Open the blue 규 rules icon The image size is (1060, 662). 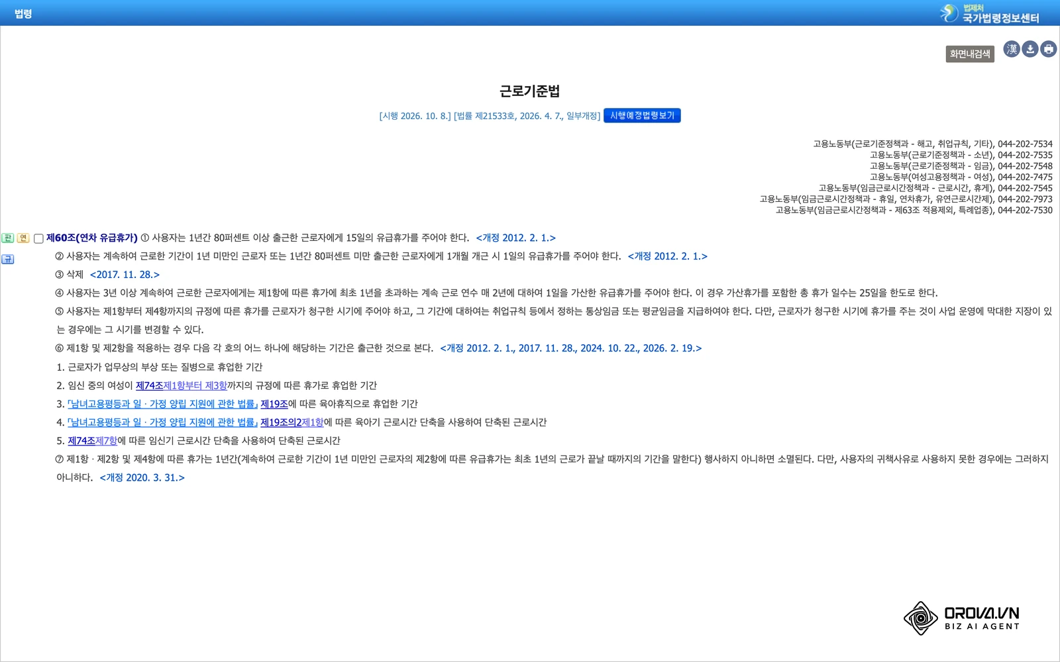(x=8, y=259)
